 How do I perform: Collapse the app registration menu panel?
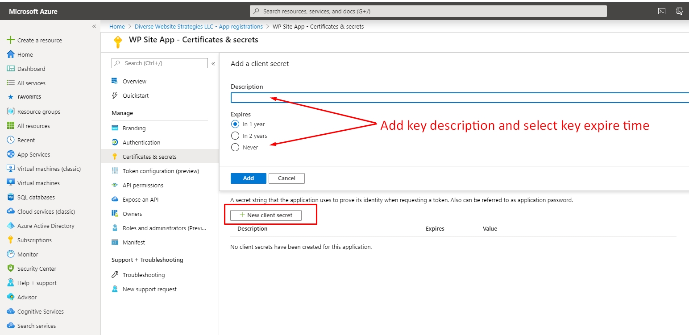213,63
